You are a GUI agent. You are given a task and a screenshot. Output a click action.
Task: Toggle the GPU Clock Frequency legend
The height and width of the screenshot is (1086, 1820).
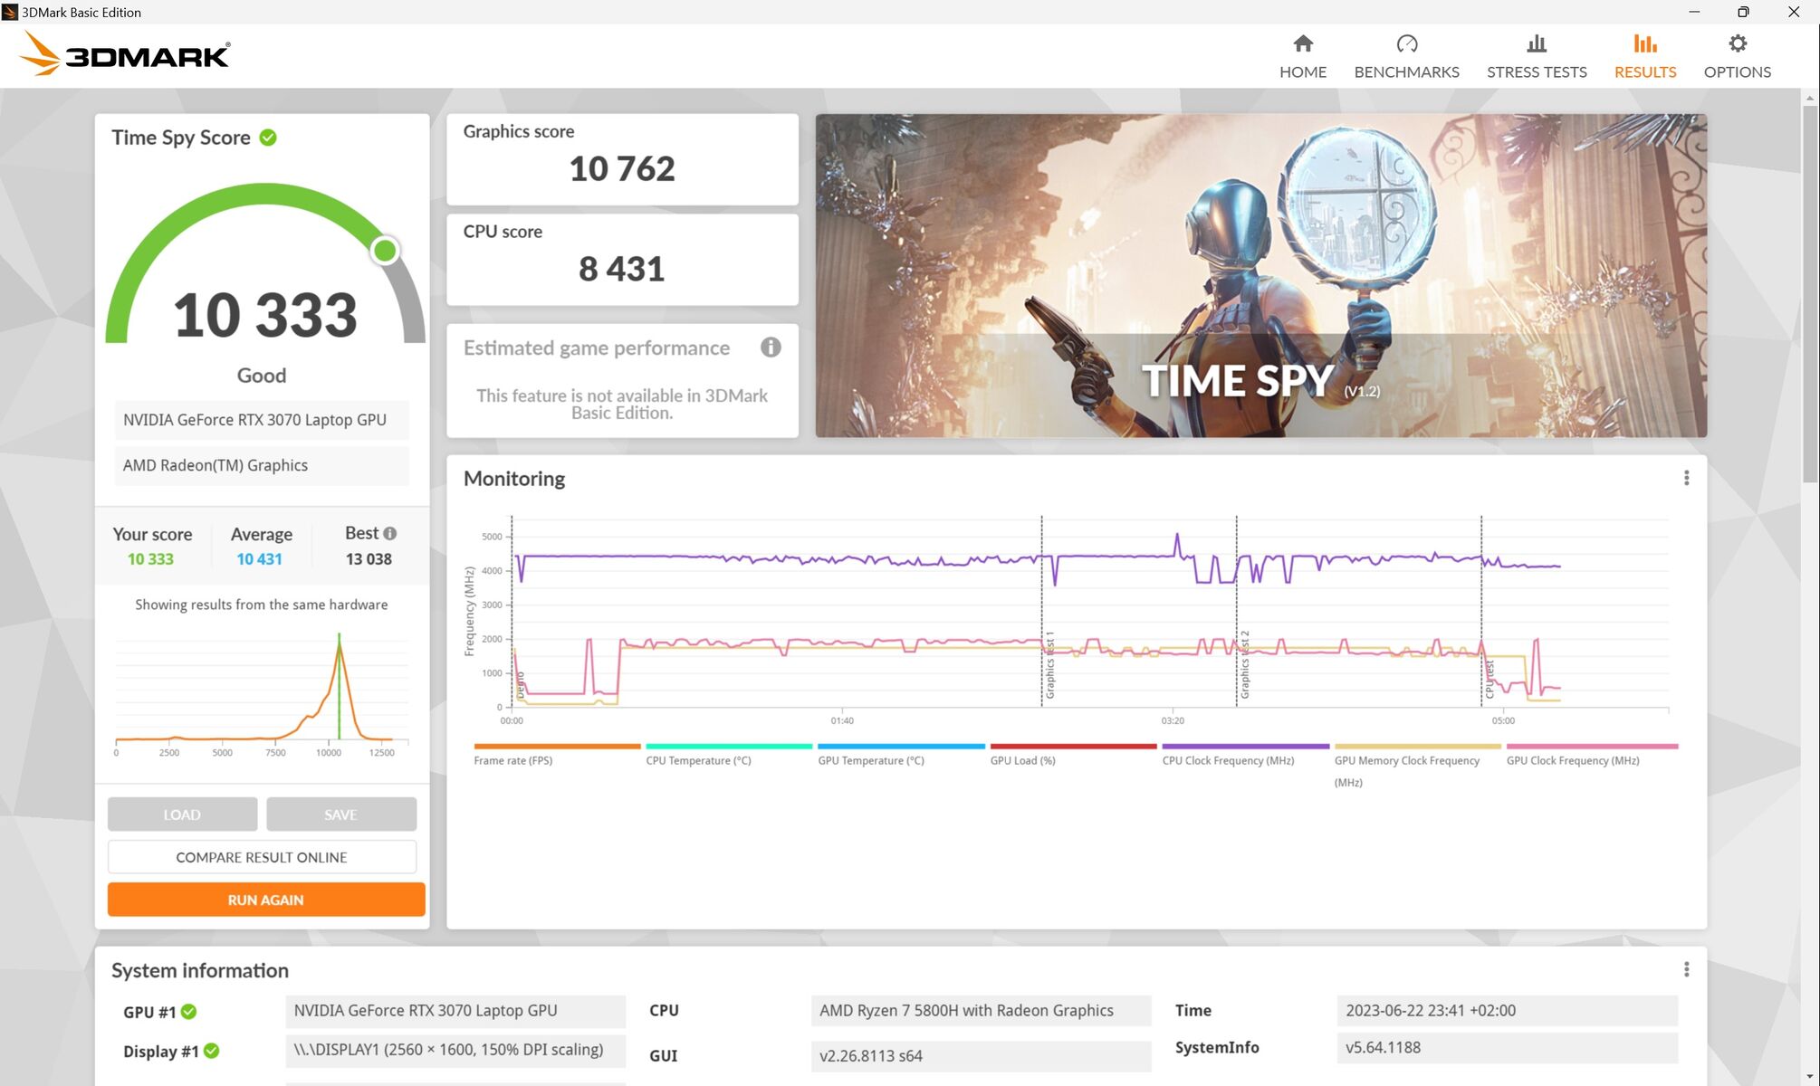pos(1591,754)
